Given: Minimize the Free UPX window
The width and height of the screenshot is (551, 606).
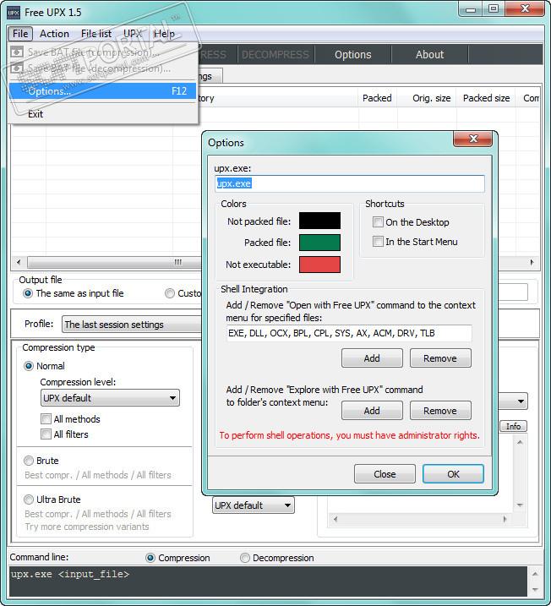Looking at the screenshot, I should [471, 9].
